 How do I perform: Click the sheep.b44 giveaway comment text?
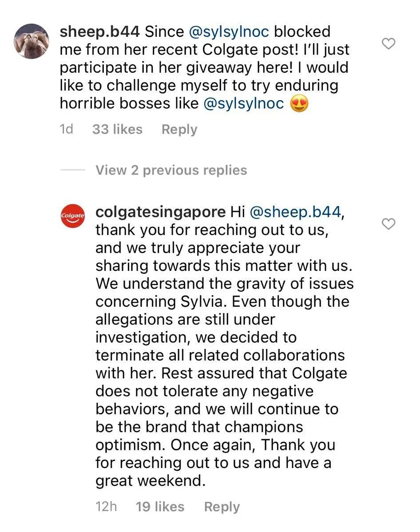[x=204, y=67]
